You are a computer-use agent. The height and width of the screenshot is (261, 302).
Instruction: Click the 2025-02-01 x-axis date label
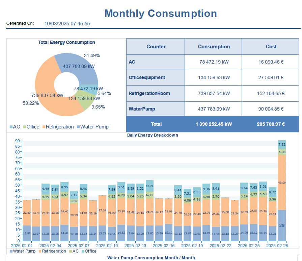pos(22,245)
